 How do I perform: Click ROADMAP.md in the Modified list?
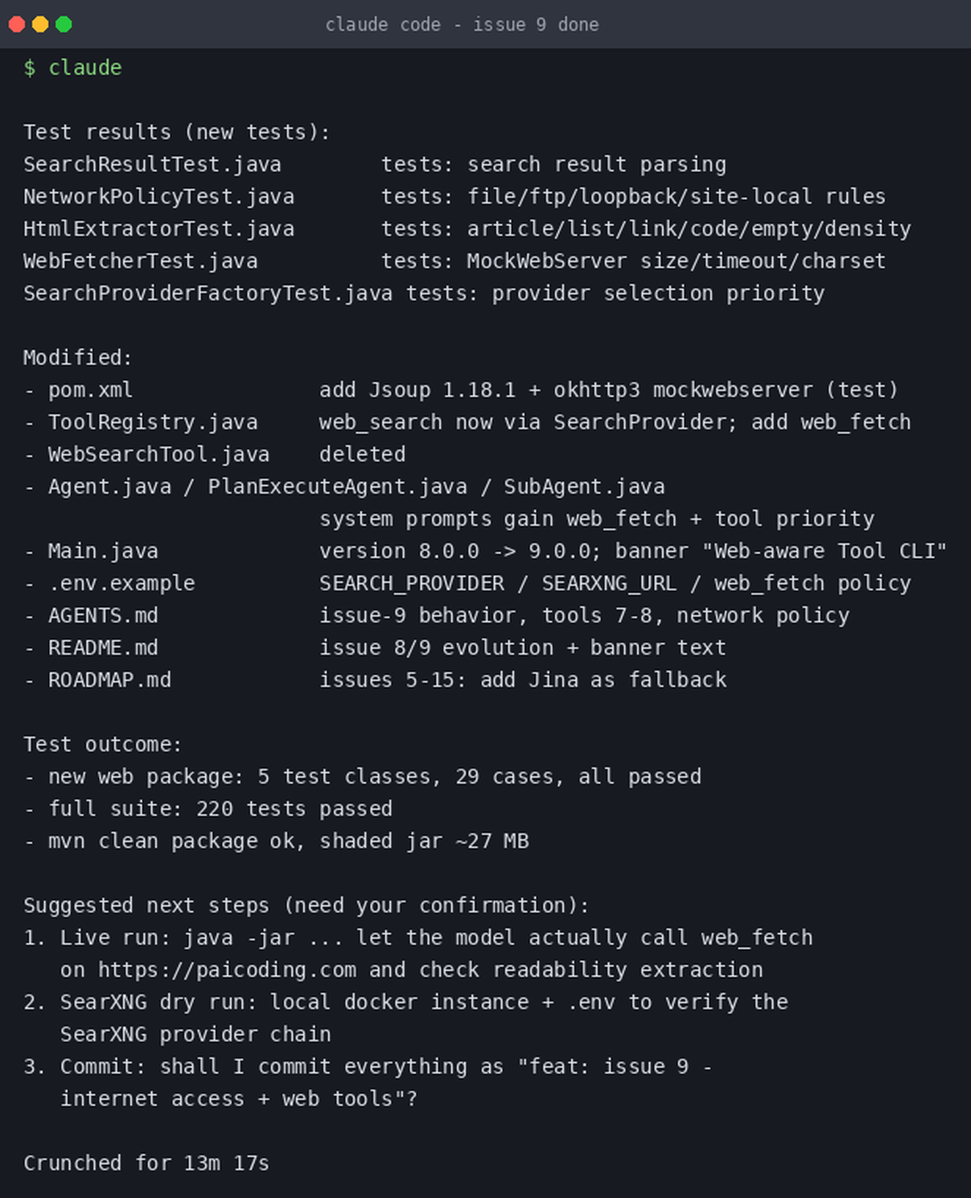coord(110,680)
